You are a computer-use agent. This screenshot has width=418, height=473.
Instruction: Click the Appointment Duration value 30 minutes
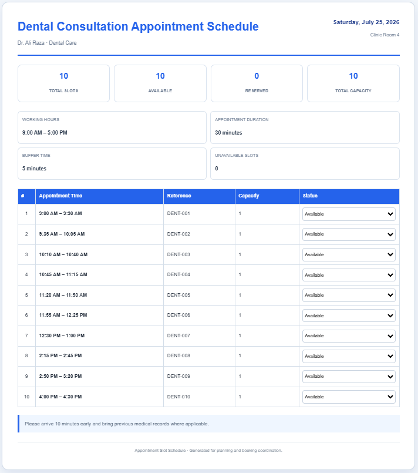click(228, 133)
